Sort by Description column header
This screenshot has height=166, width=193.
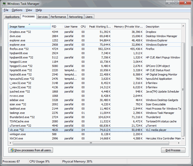[163, 27]
